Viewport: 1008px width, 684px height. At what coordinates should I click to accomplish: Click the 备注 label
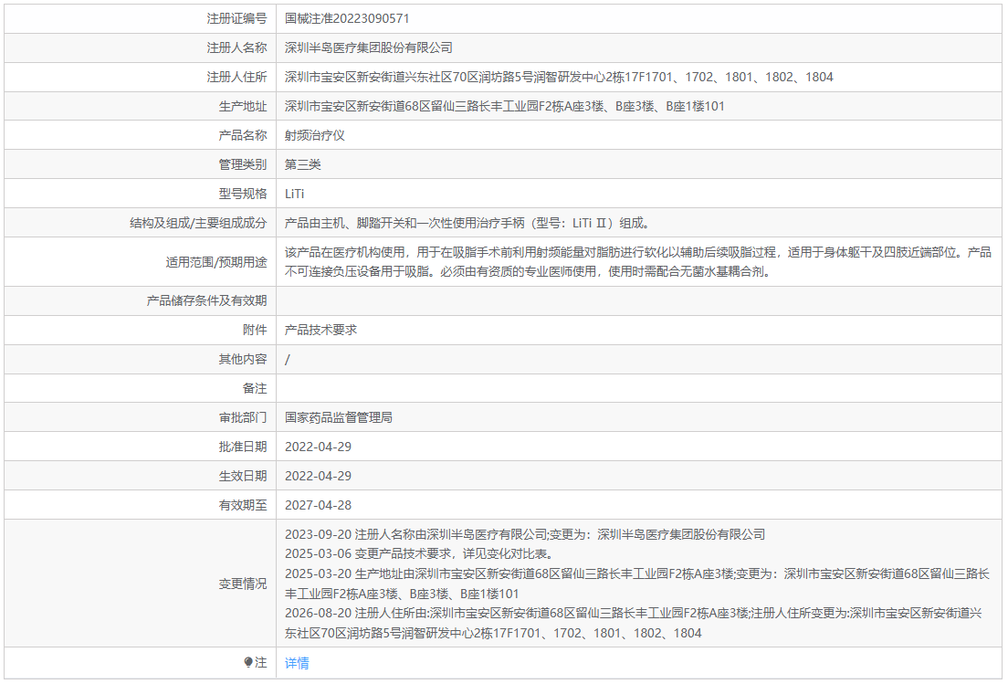pyautogui.click(x=255, y=388)
